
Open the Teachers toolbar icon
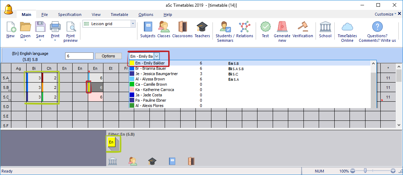point(202,30)
